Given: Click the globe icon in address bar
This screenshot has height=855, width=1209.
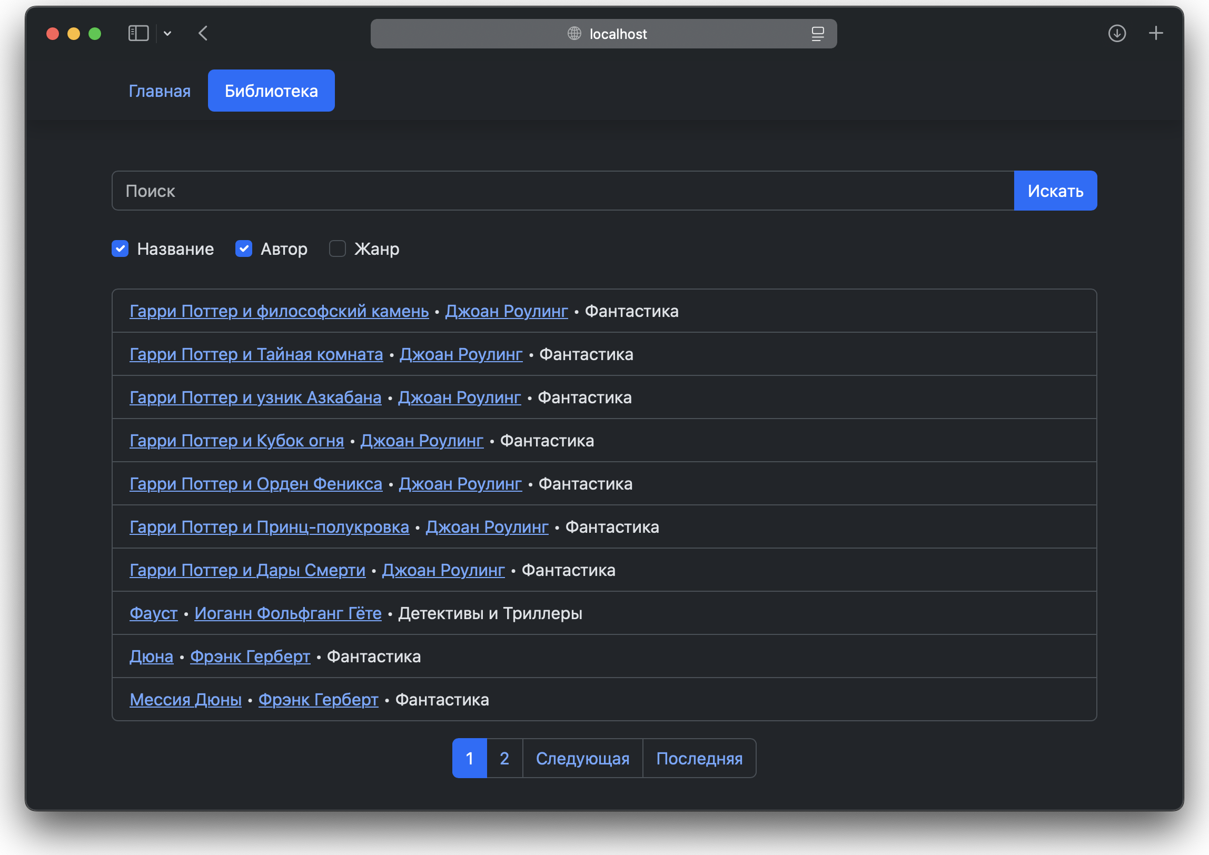Looking at the screenshot, I should point(574,34).
